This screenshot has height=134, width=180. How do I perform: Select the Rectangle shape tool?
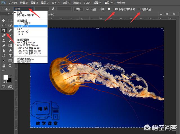(10, 61)
